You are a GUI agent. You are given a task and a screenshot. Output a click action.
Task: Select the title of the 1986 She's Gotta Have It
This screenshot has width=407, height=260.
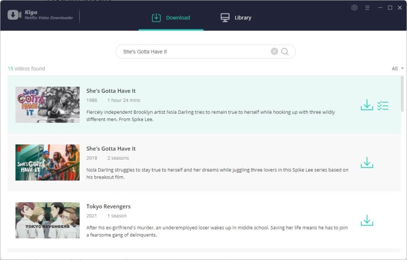[x=111, y=91]
